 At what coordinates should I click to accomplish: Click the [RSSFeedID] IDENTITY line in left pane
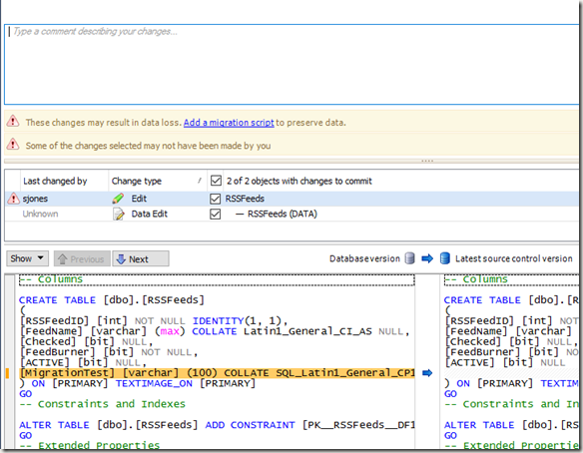coord(154,320)
